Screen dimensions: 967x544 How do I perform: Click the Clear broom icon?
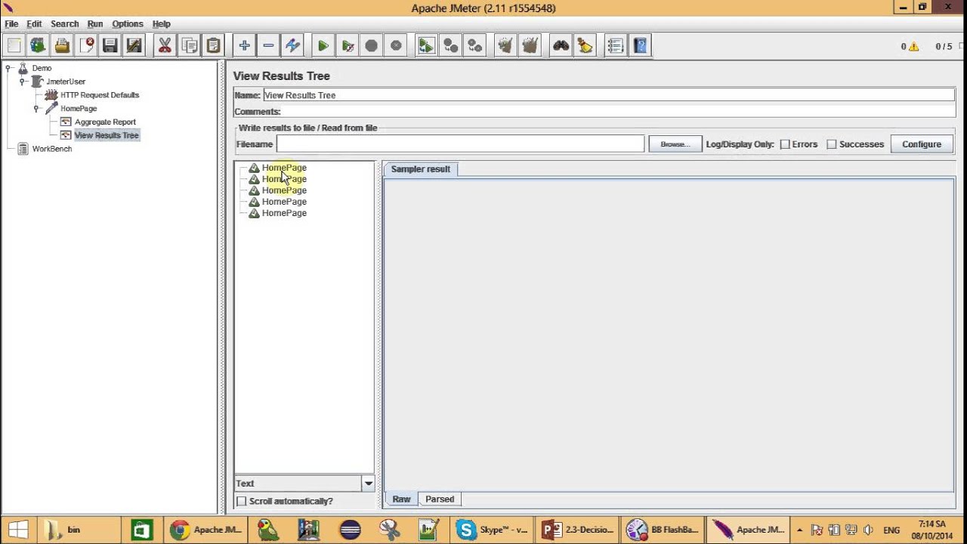click(505, 46)
